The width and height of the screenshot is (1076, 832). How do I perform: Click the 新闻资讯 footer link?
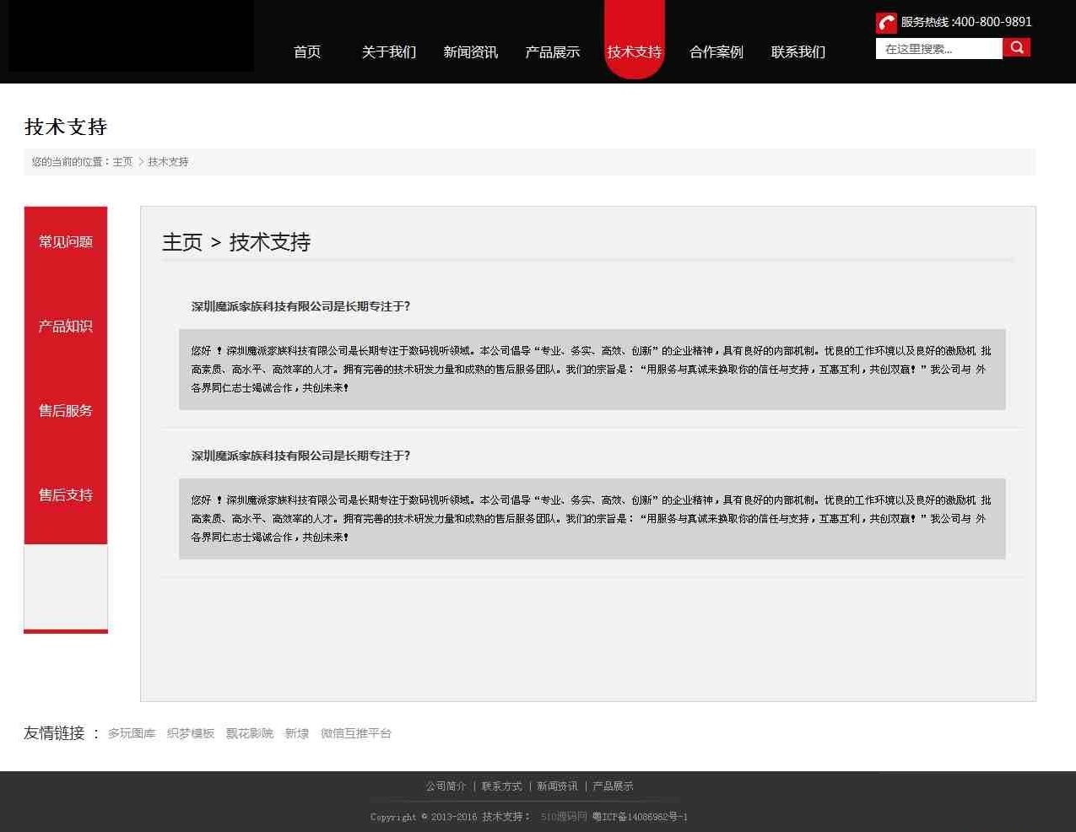click(x=558, y=786)
